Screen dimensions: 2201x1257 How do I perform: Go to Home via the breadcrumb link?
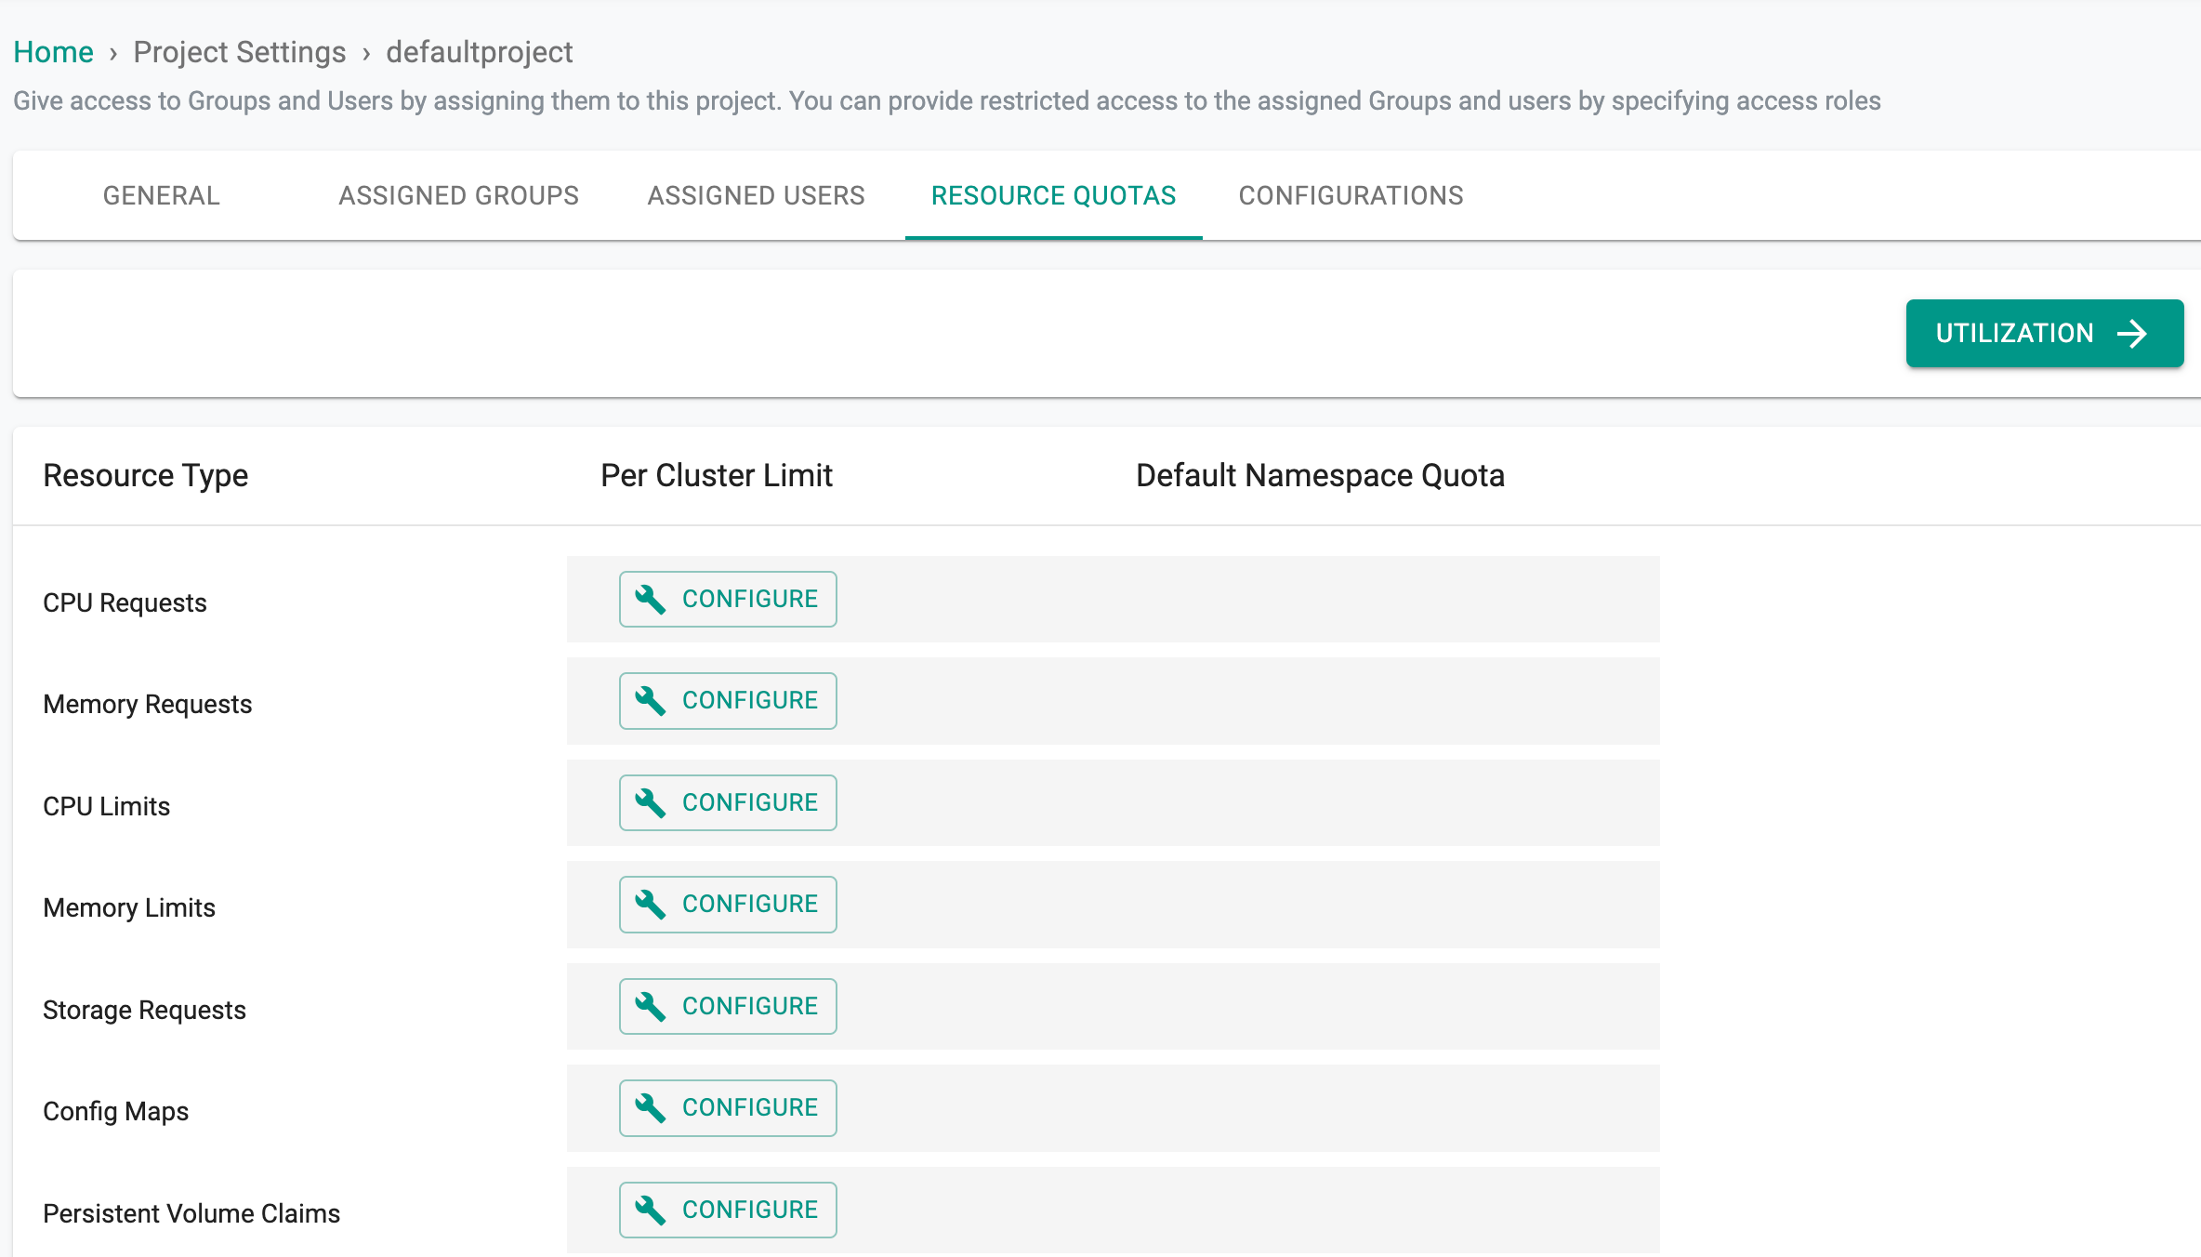click(53, 52)
